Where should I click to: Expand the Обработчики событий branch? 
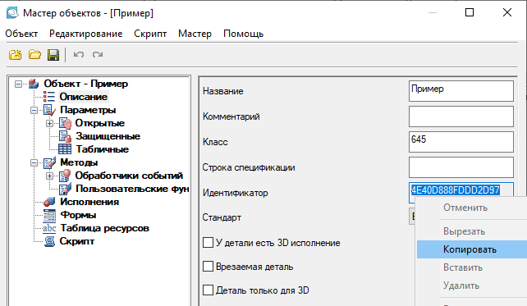(50, 176)
